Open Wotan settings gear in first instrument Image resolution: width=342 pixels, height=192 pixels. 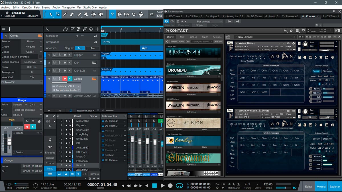pos(333,57)
